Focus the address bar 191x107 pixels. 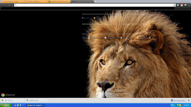point(95,5)
